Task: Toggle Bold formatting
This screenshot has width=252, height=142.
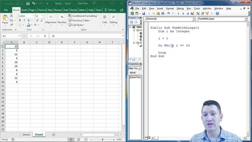Action: click(x=20, y=21)
